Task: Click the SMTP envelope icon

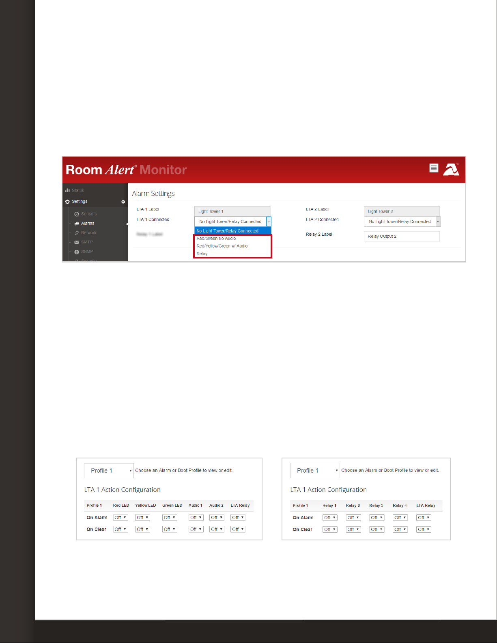Action: 77,242
